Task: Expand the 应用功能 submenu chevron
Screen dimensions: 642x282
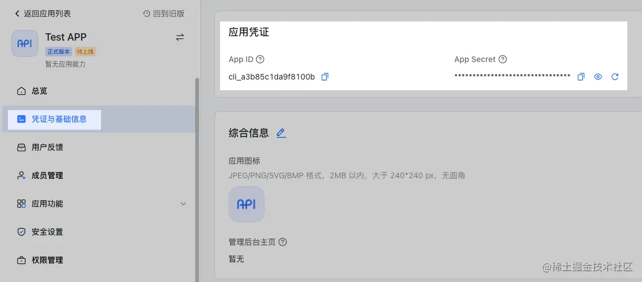Action: point(183,204)
